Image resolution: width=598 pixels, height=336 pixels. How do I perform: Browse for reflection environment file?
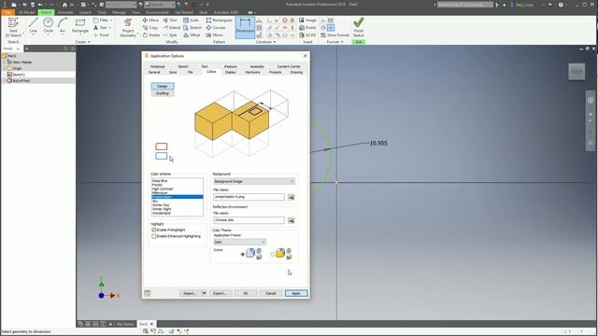coord(291,220)
